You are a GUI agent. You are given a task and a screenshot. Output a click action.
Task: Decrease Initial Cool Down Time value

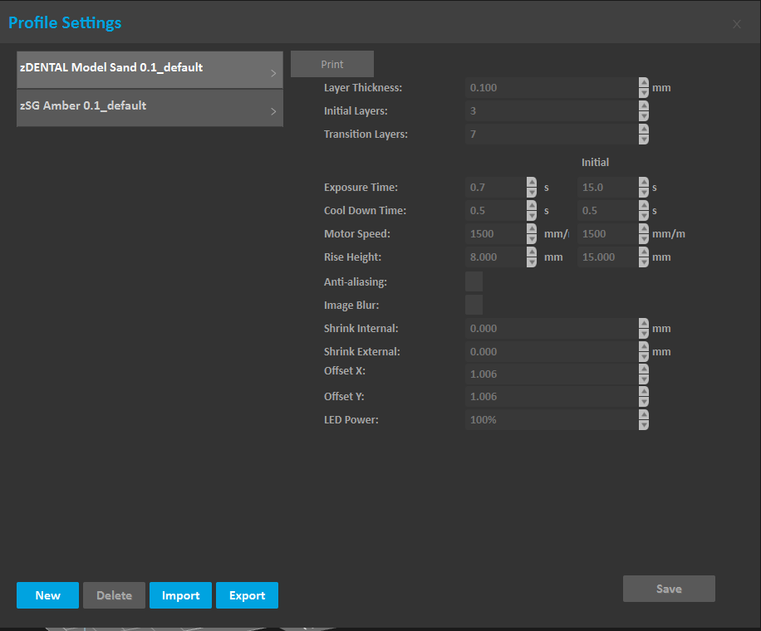click(x=644, y=216)
